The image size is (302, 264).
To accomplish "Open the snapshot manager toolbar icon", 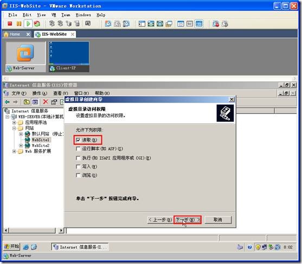I will [x=126, y=24].
